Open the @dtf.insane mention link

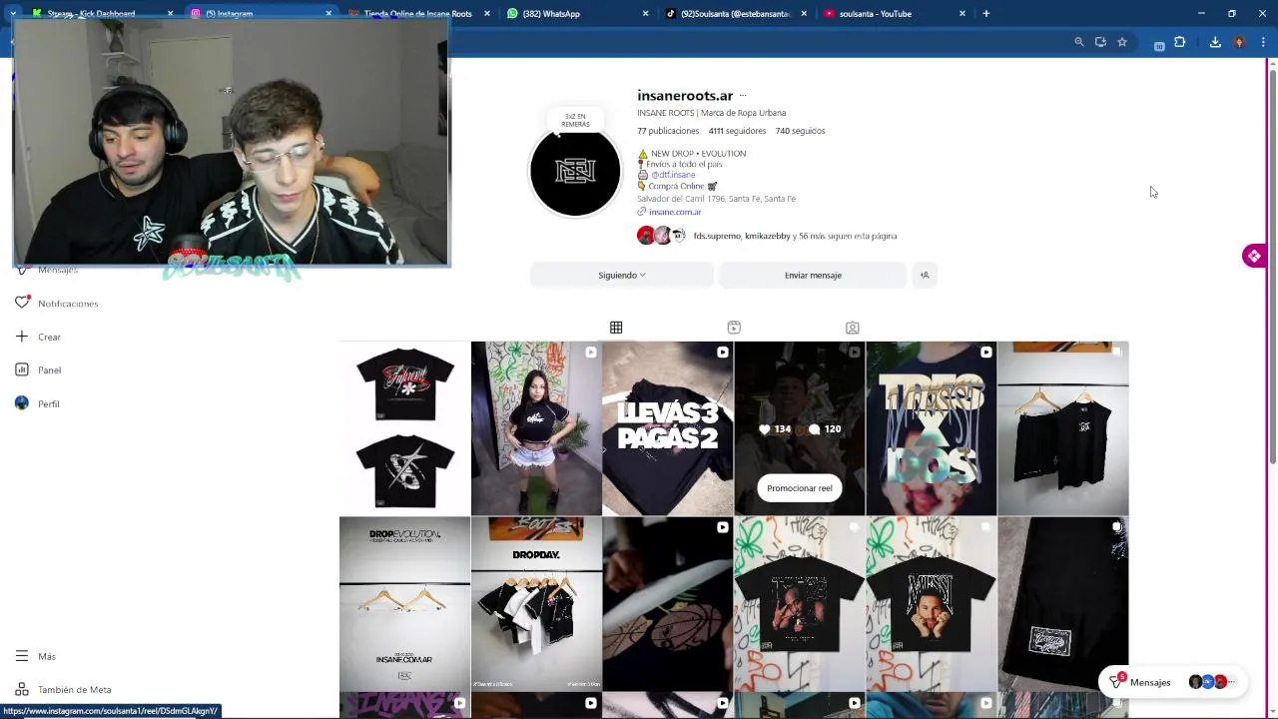tap(673, 175)
